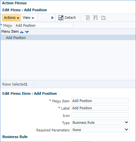Click the go-up folder tree icon

coord(103,18)
